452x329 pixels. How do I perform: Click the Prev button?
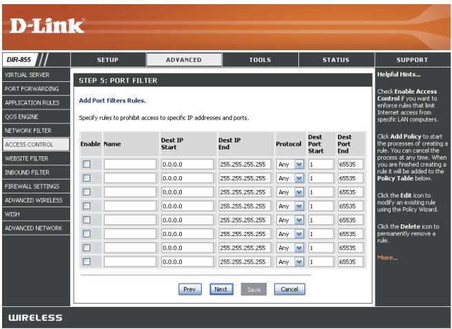pyautogui.click(x=190, y=289)
